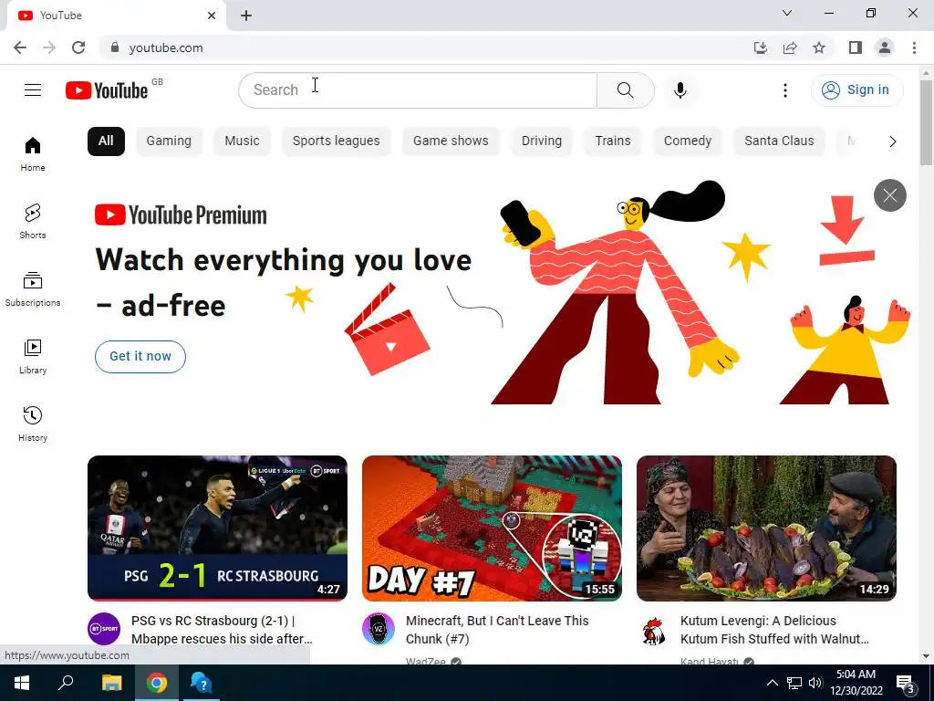Click the install app icon in address bar
This screenshot has height=701, width=934.
point(761,47)
